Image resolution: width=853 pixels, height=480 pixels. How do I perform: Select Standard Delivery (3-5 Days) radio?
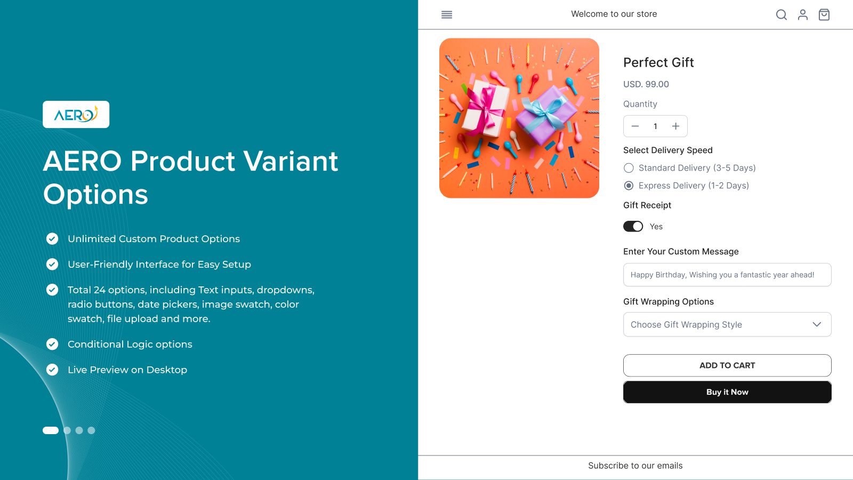click(629, 168)
